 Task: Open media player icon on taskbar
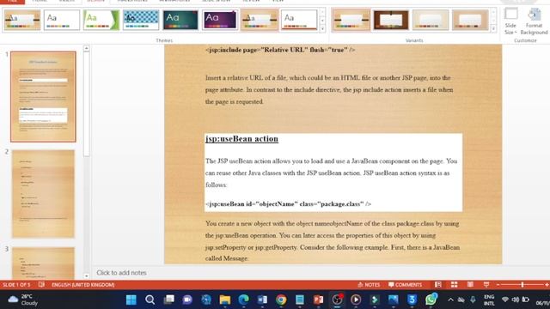click(356, 300)
